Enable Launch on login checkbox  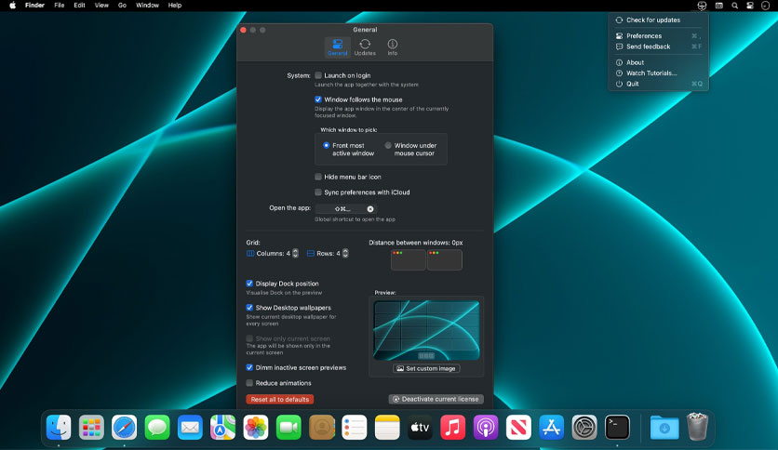point(318,75)
